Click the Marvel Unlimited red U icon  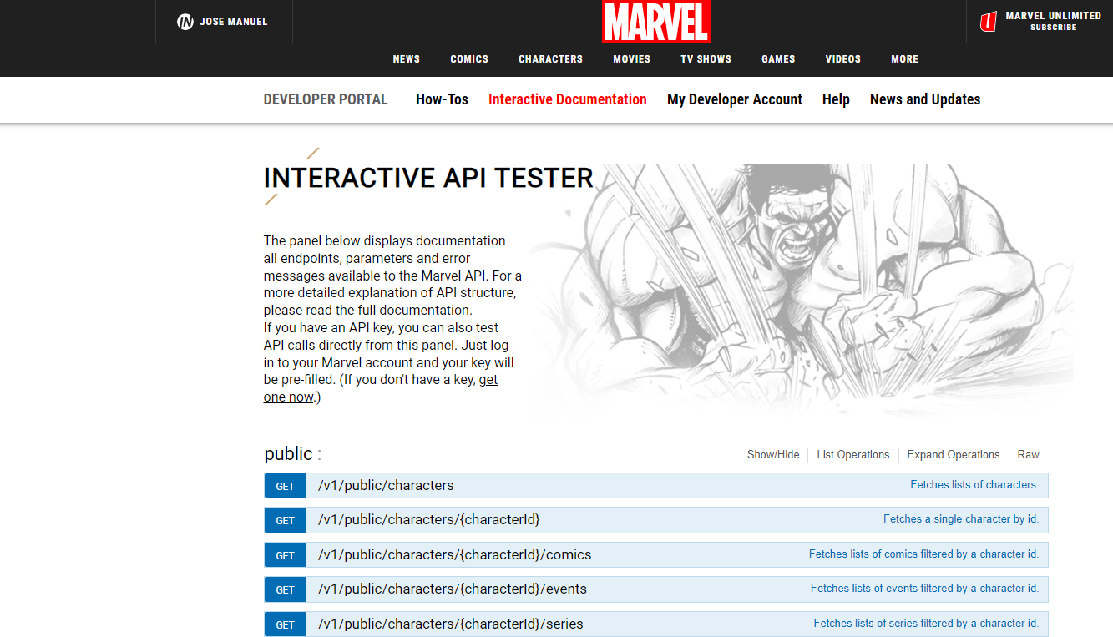coord(989,22)
